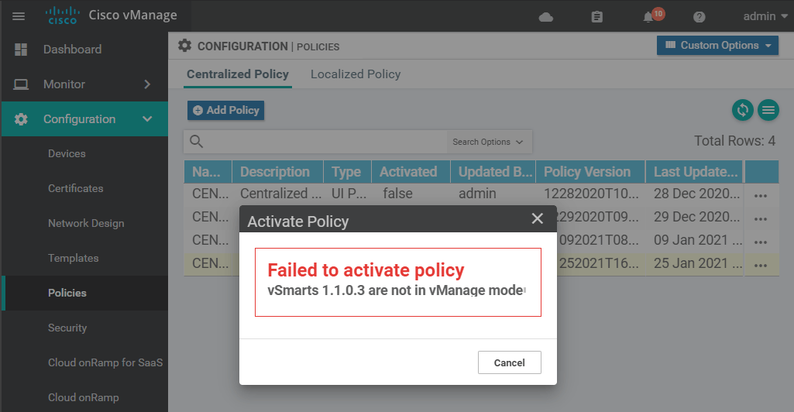The image size is (794, 412).
Task: Open Custom Options dropdown
Action: tap(717, 45)
